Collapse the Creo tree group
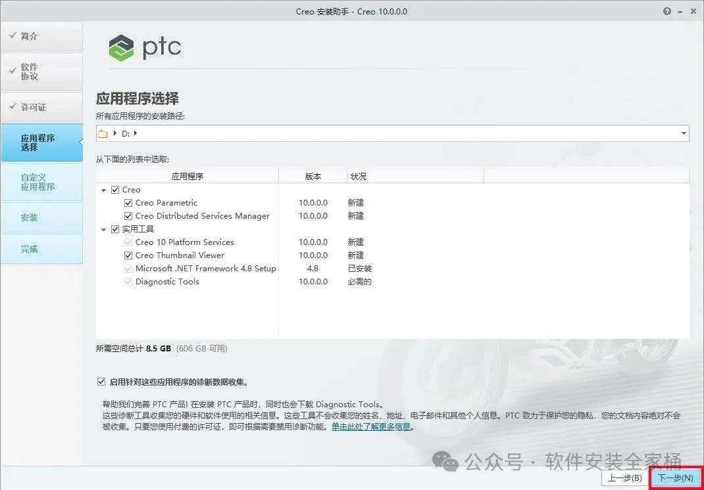The height and width of the screenshot is (490, 704). coord(104,190)
